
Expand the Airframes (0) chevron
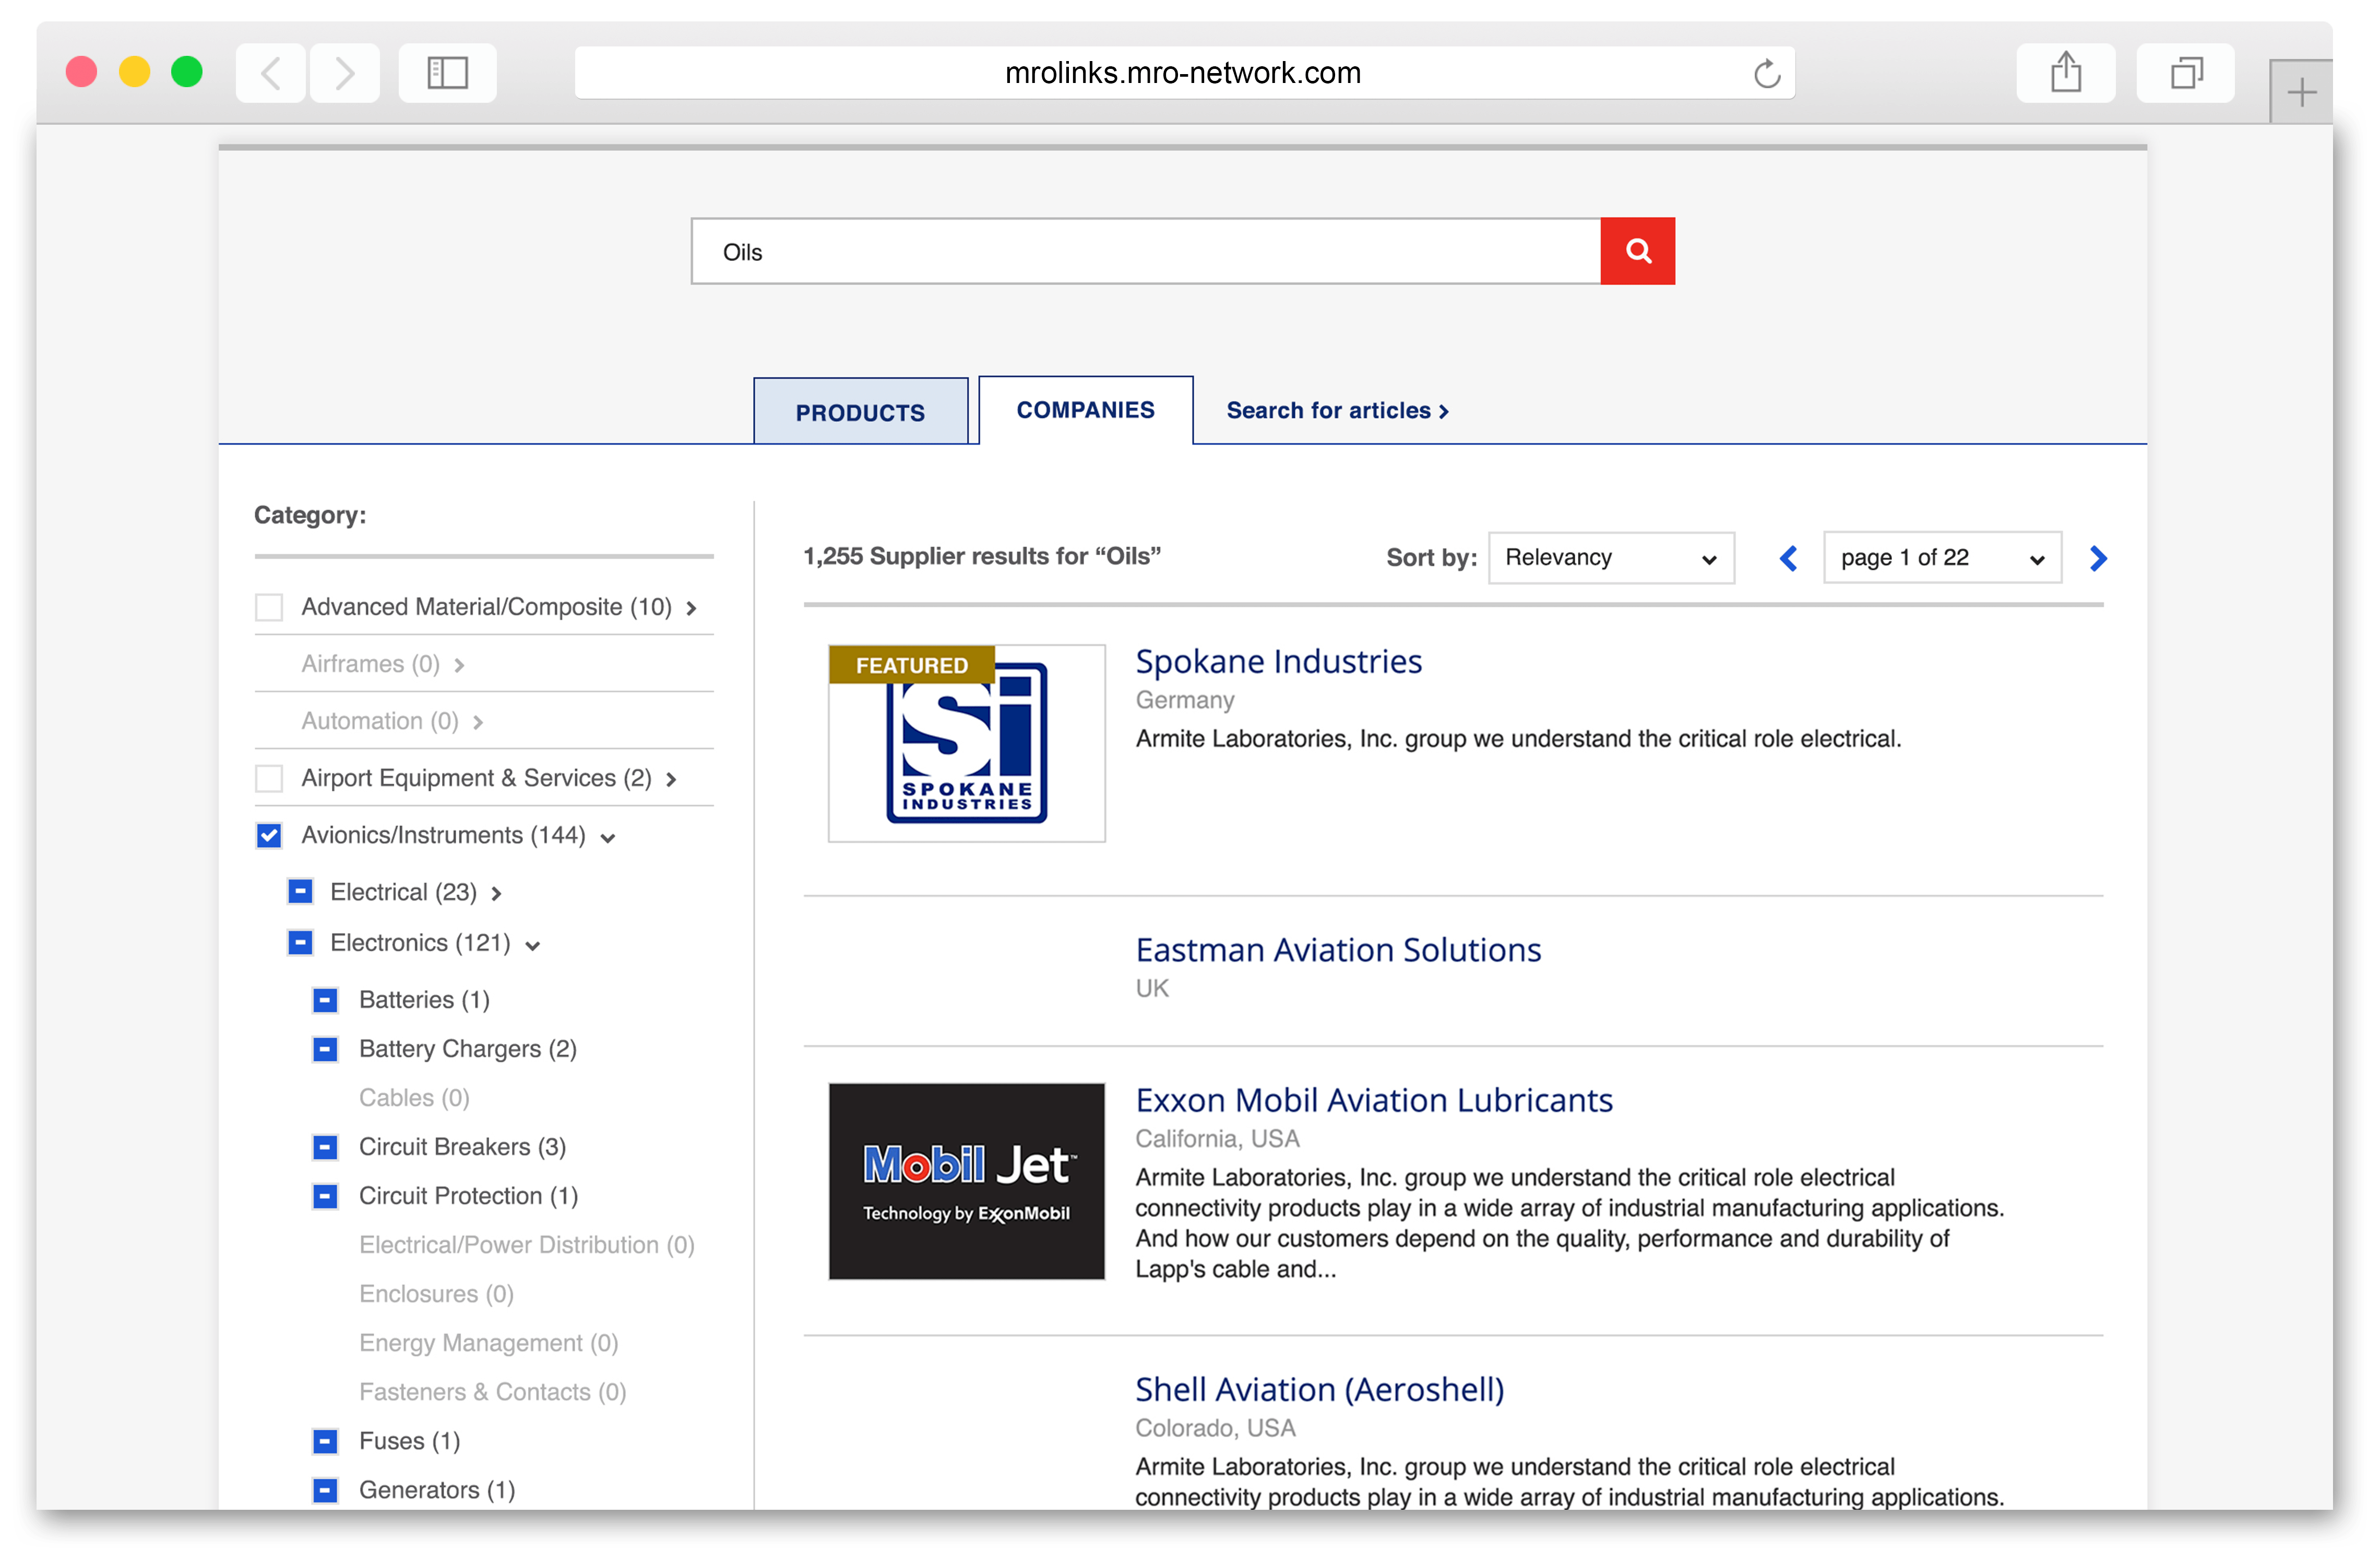coord(459,665)
